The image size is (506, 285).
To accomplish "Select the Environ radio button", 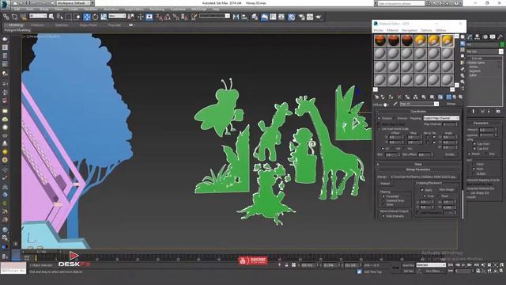I will click(x=395, y=118).
